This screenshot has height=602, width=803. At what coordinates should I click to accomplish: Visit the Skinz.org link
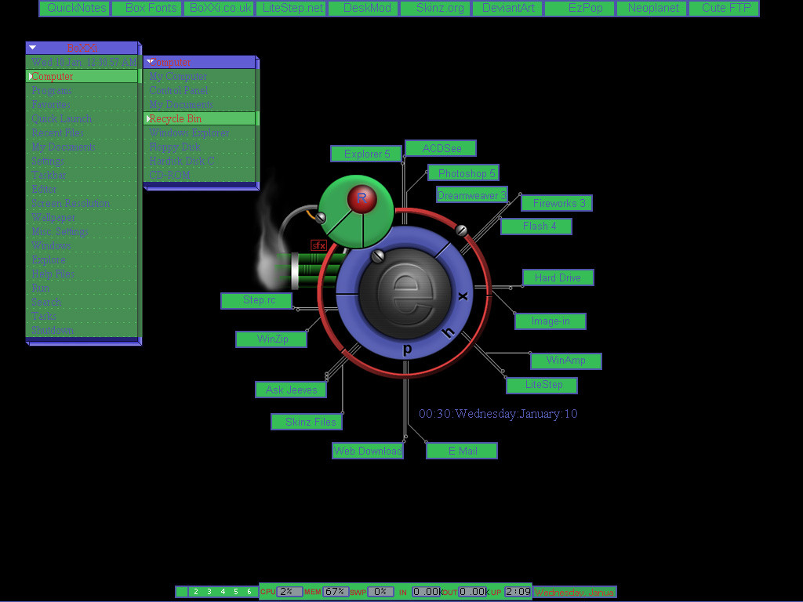point(436,8)
